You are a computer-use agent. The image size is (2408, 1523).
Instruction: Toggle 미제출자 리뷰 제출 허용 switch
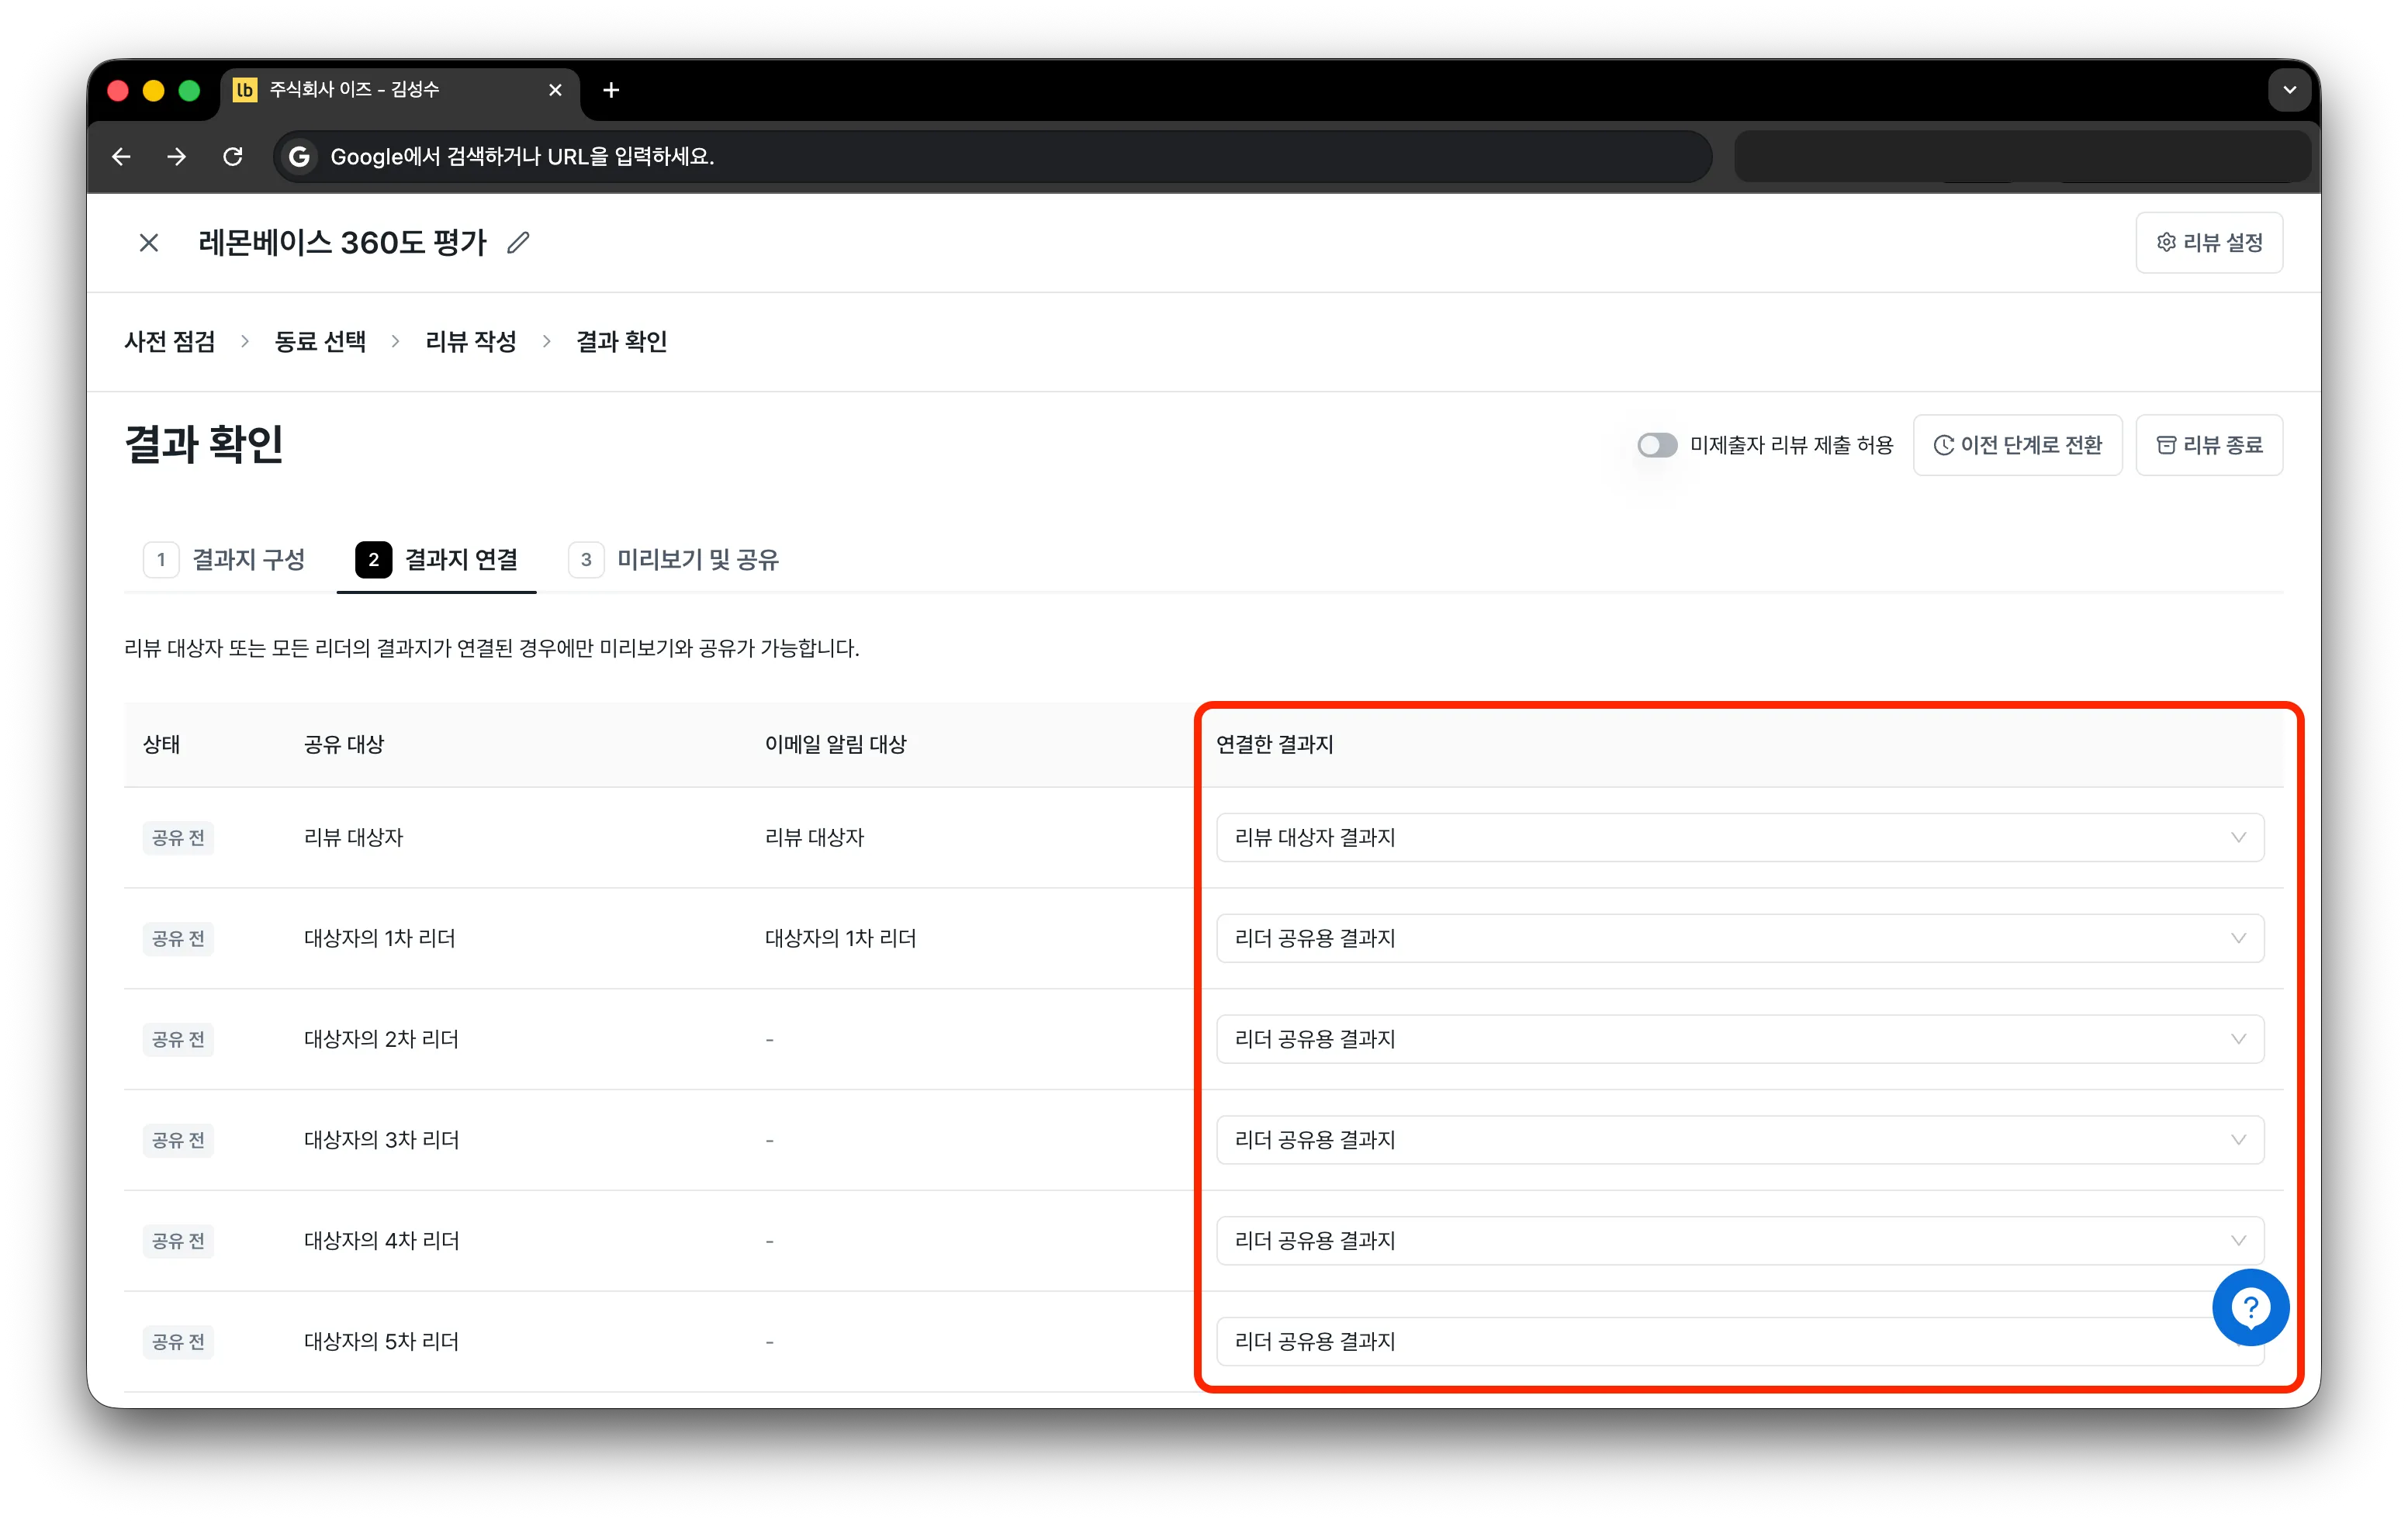(1656, 444)
